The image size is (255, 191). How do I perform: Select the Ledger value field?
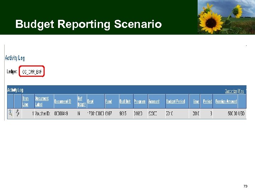32,71
